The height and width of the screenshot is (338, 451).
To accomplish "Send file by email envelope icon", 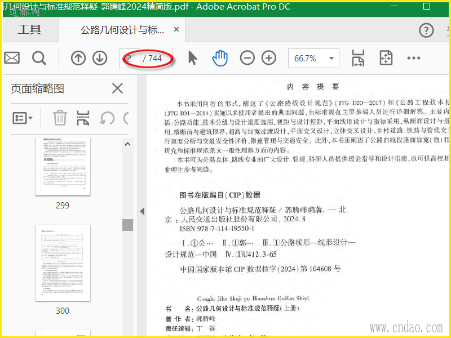I will (x=12, y=58).
